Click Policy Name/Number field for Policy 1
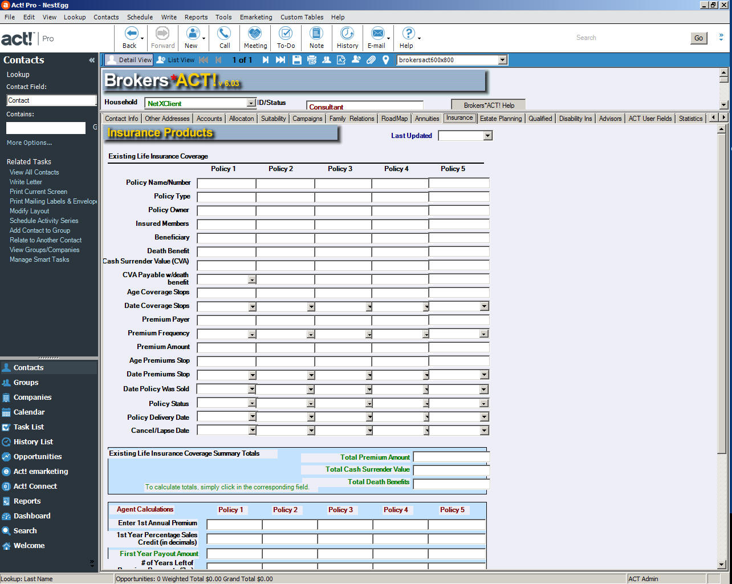 pos(226,184)
